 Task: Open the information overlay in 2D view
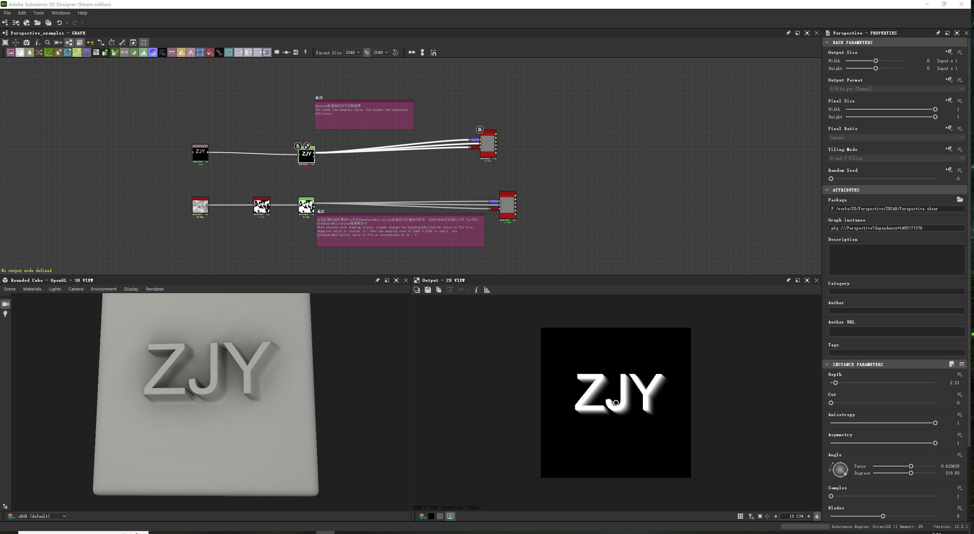click(476, 289)
